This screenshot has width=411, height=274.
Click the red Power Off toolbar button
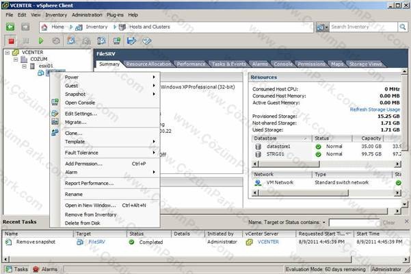click(11, 41)
